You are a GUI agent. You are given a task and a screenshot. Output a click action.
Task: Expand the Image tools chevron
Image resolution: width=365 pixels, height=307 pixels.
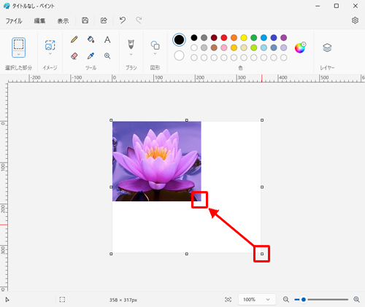click(x=50, y=54)
